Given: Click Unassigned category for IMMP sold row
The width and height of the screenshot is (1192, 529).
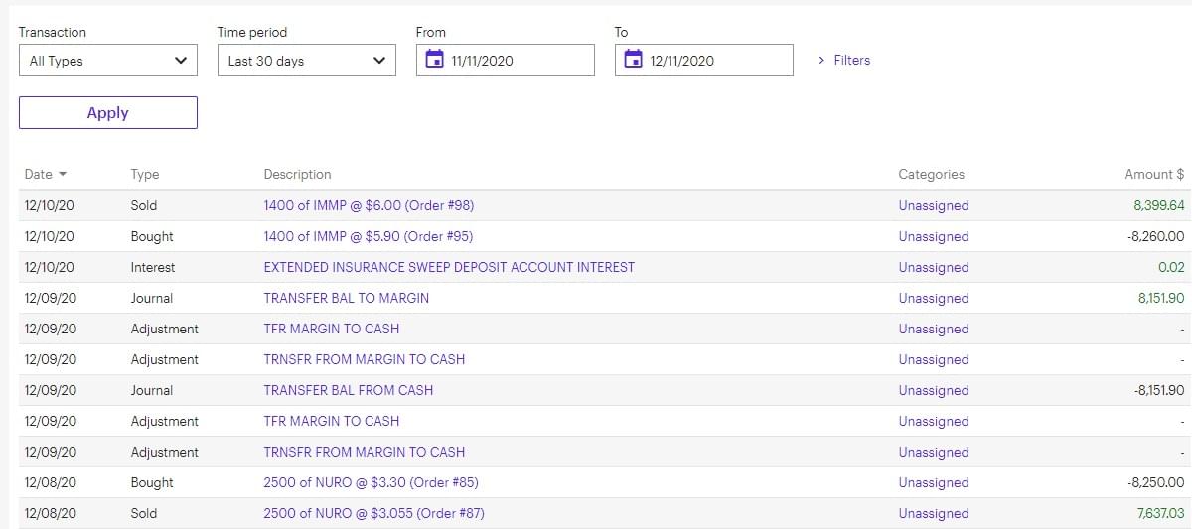Looking at the screenshot, I should [x=933, y=206].
